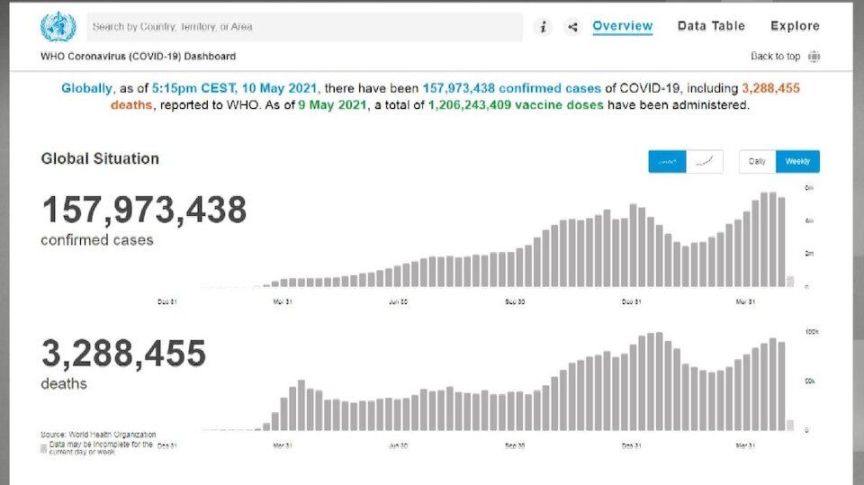Click the share icon
This screenshot has width=864, height=485.
[x=572, y=26]
